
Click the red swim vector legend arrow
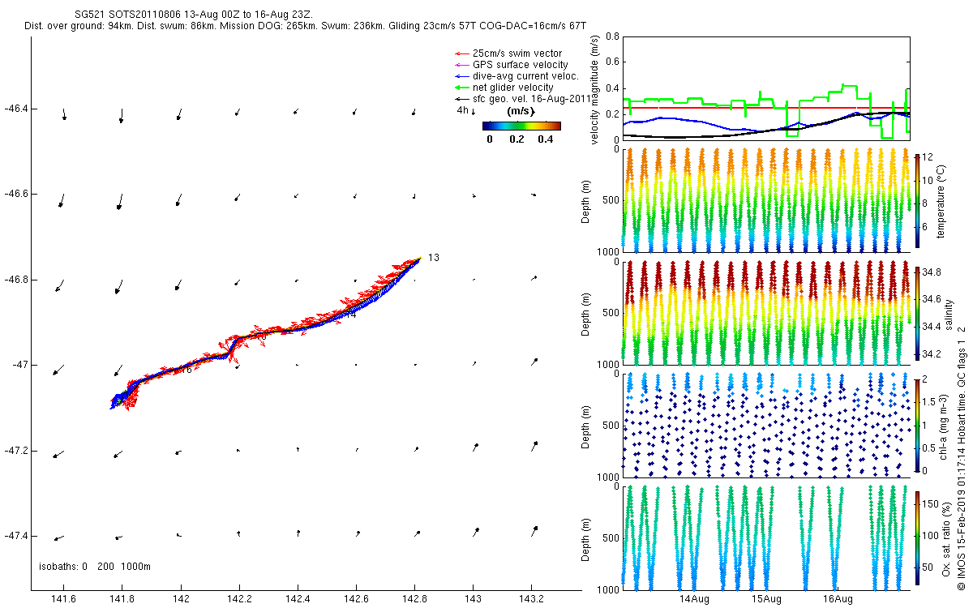click(461, 54)
